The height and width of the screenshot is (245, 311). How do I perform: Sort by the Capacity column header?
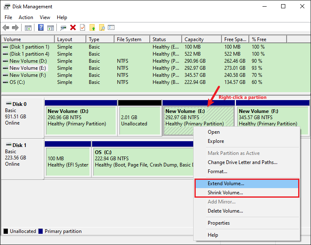[202, 39]
